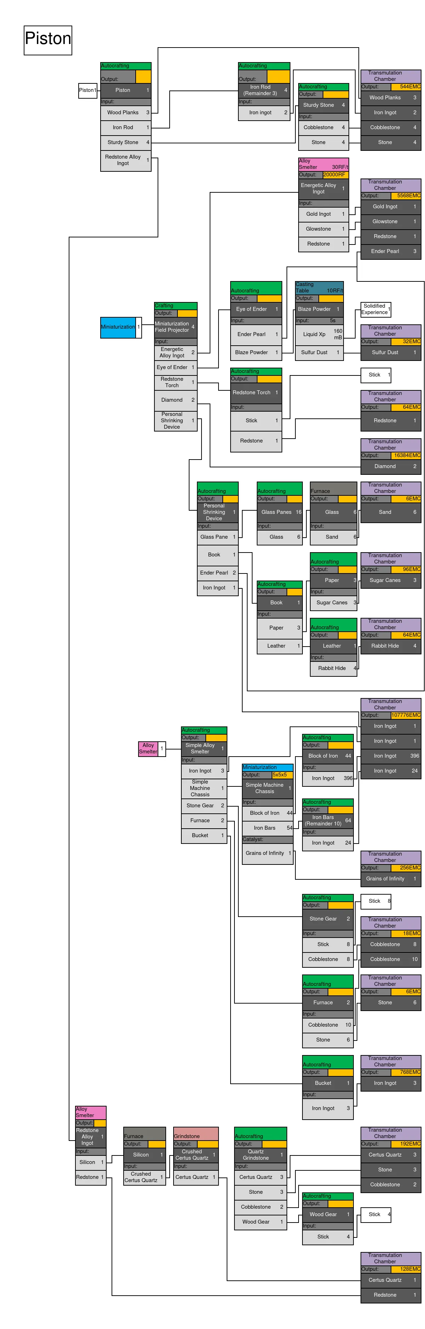425x1329 pixels.
Task: Click the Rabbit Hide Transmutation Chamber cell
Action: pyautogui.click(x=391, y=646)
